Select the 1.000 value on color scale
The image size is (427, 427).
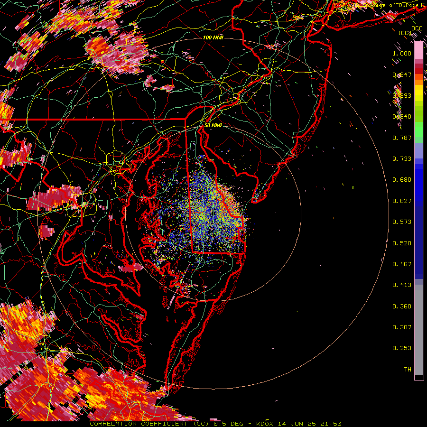click(402, 53)
